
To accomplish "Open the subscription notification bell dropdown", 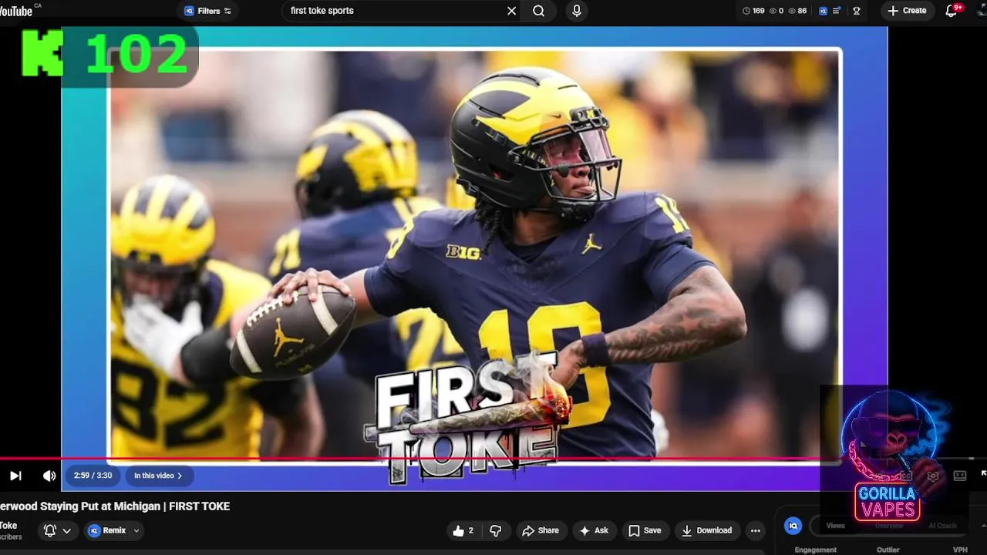I will pos(58,530).
